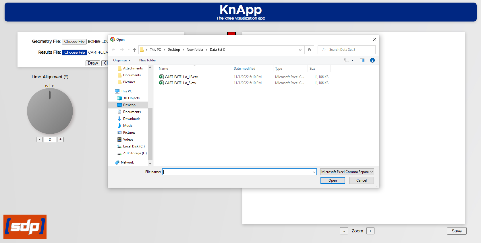This screenshot has height=243, width=481.
Task: Select the yellow Pictures folder in Quick access
Action: [126, 82]
